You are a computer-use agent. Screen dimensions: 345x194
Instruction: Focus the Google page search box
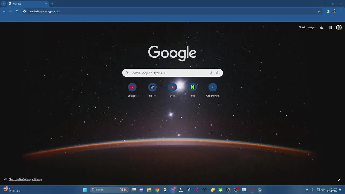pyautogui.click(x=172, y=73)
